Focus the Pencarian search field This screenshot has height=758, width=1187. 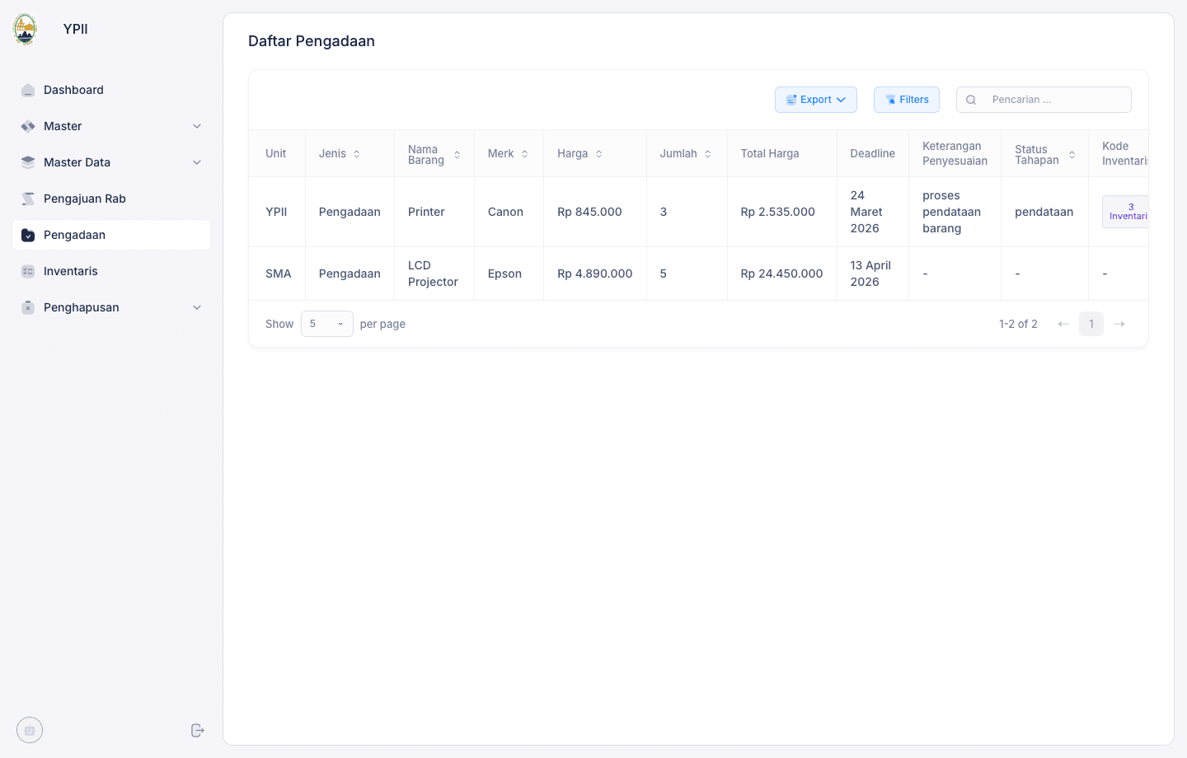pyautogui.click(x=1044, y=100)
